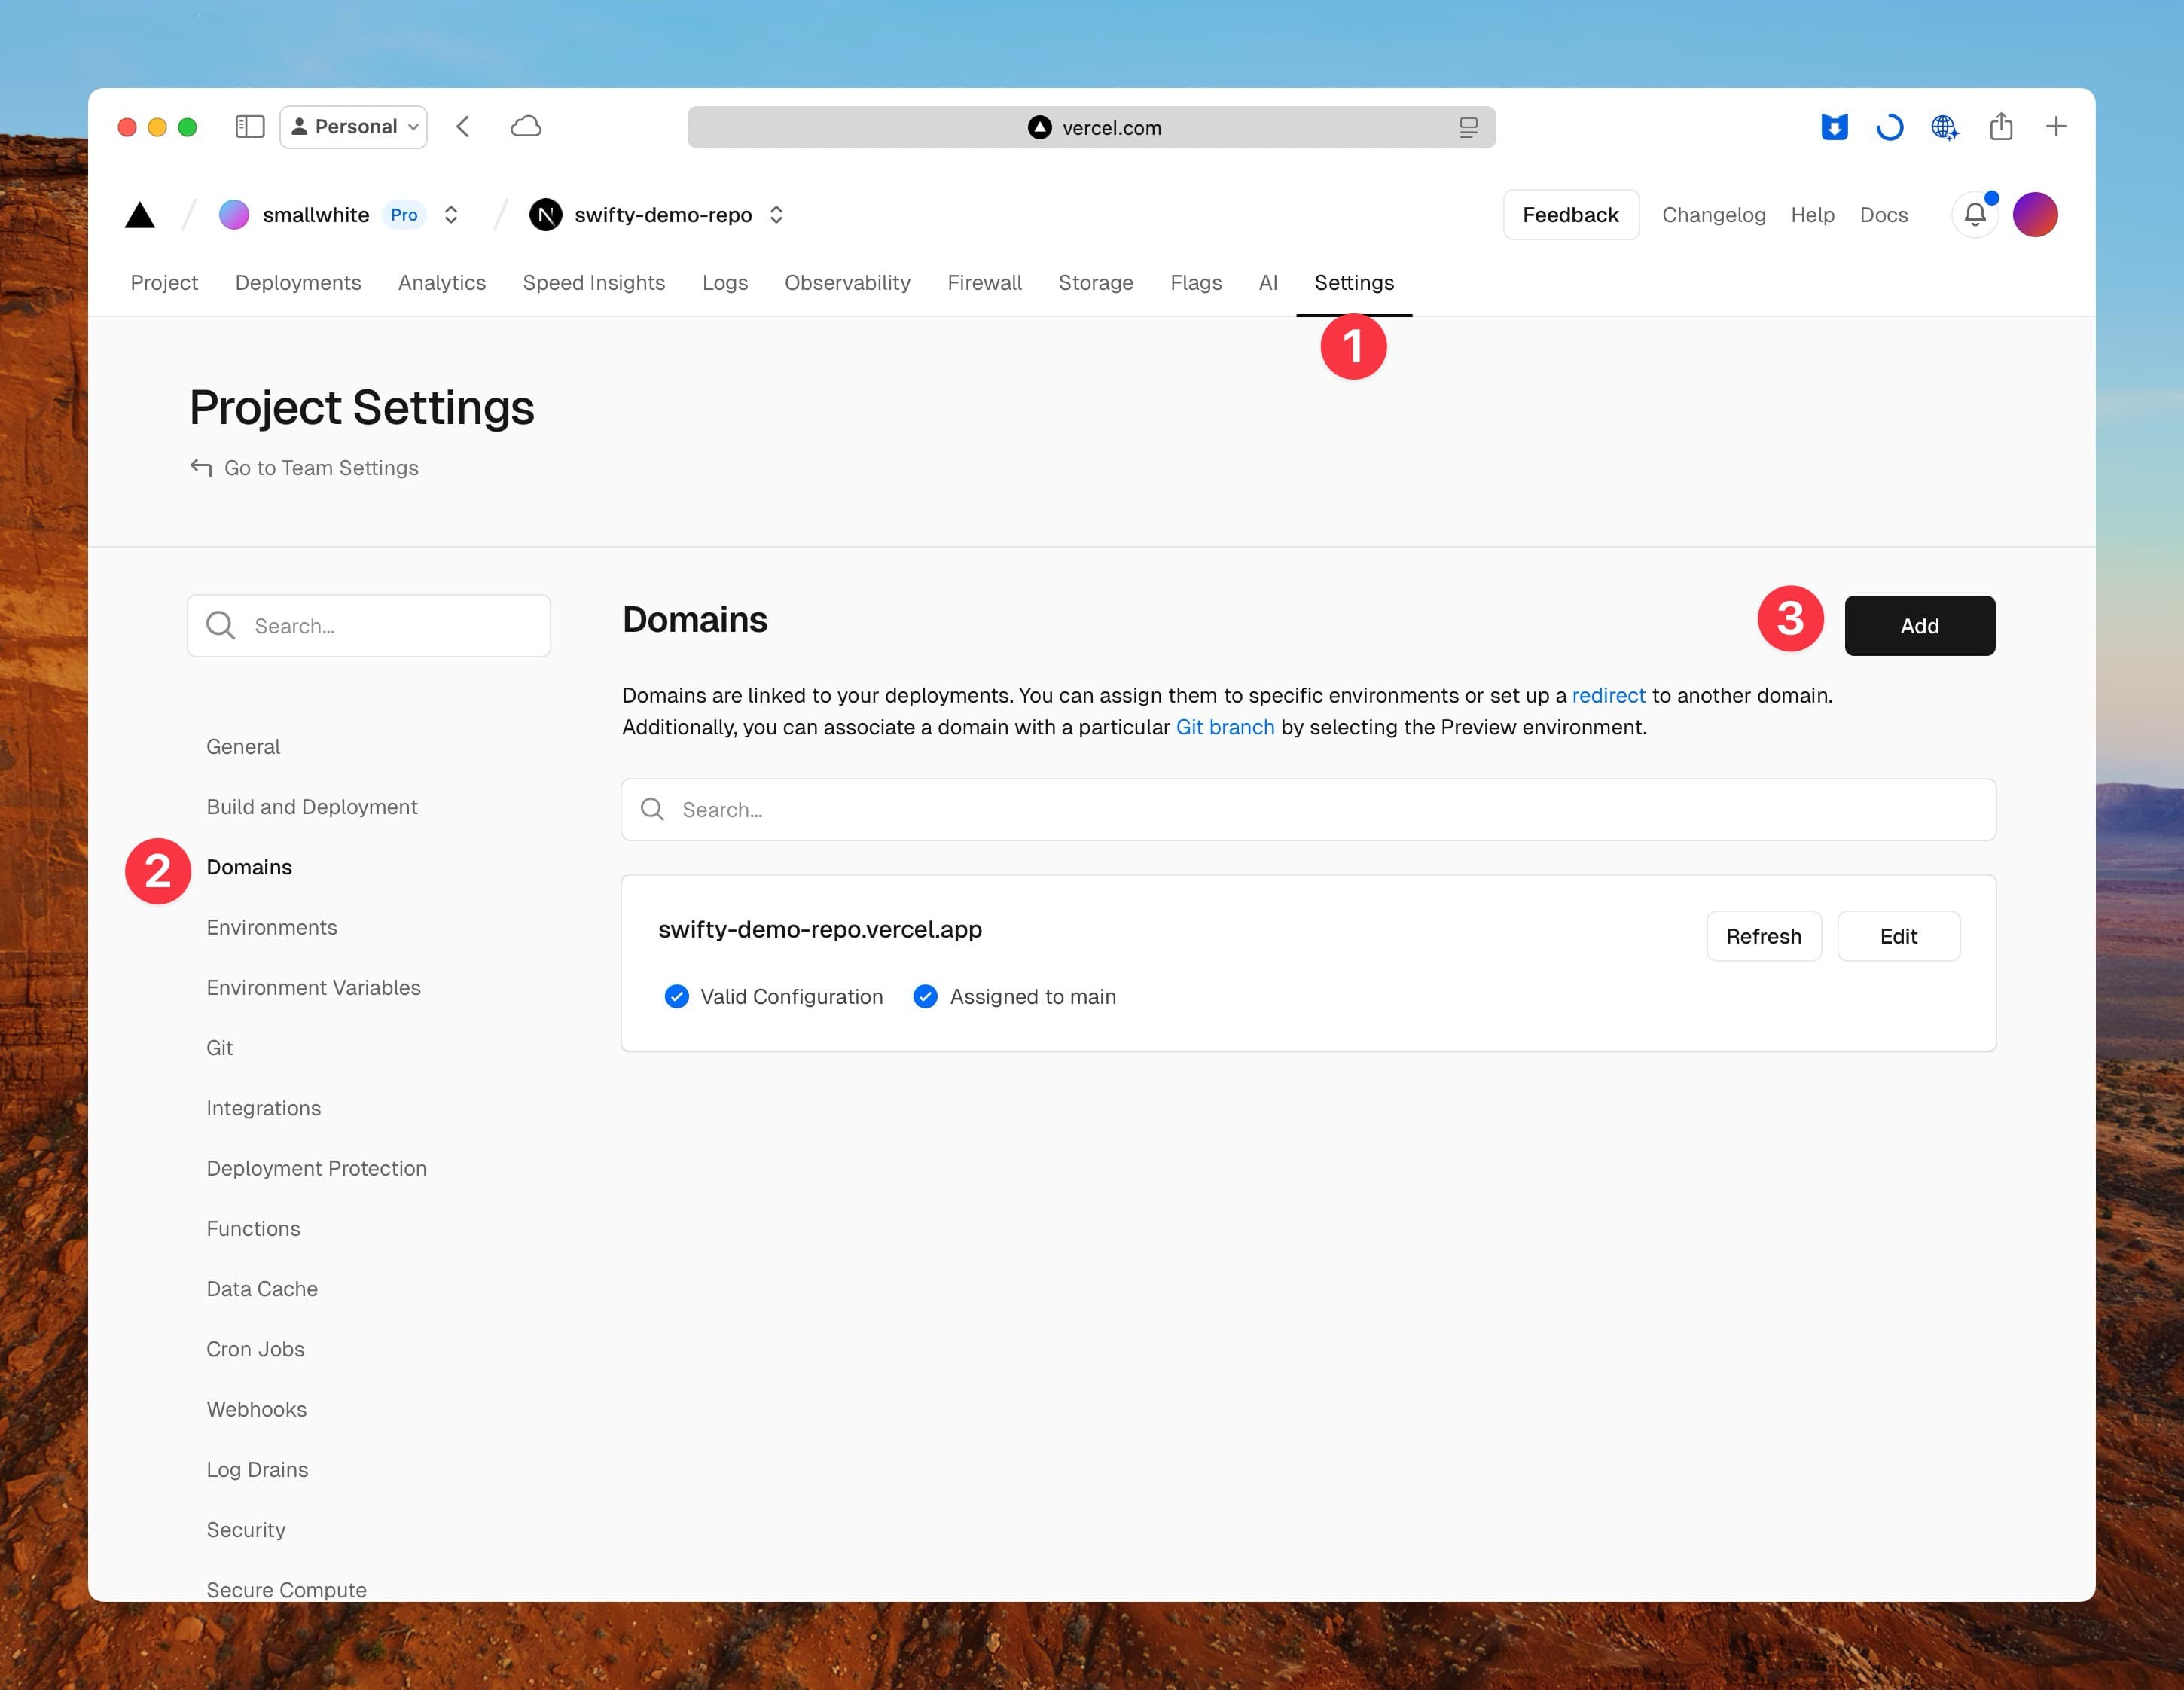Open the Flags tab
Screen dimensions: 2184x1690
1196,283
